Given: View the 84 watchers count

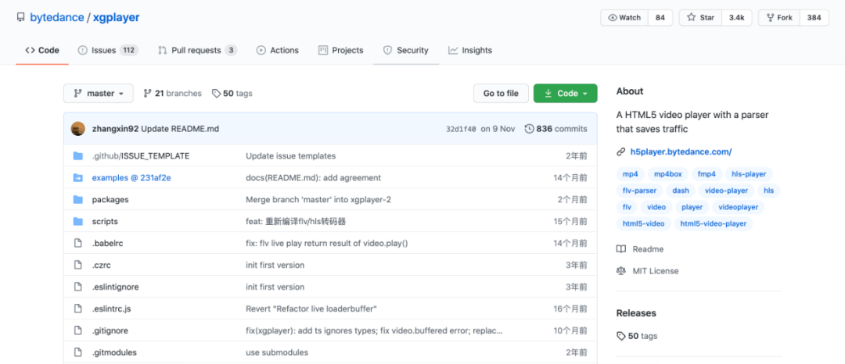Looking at the screenshot, I should click(660, 18).
